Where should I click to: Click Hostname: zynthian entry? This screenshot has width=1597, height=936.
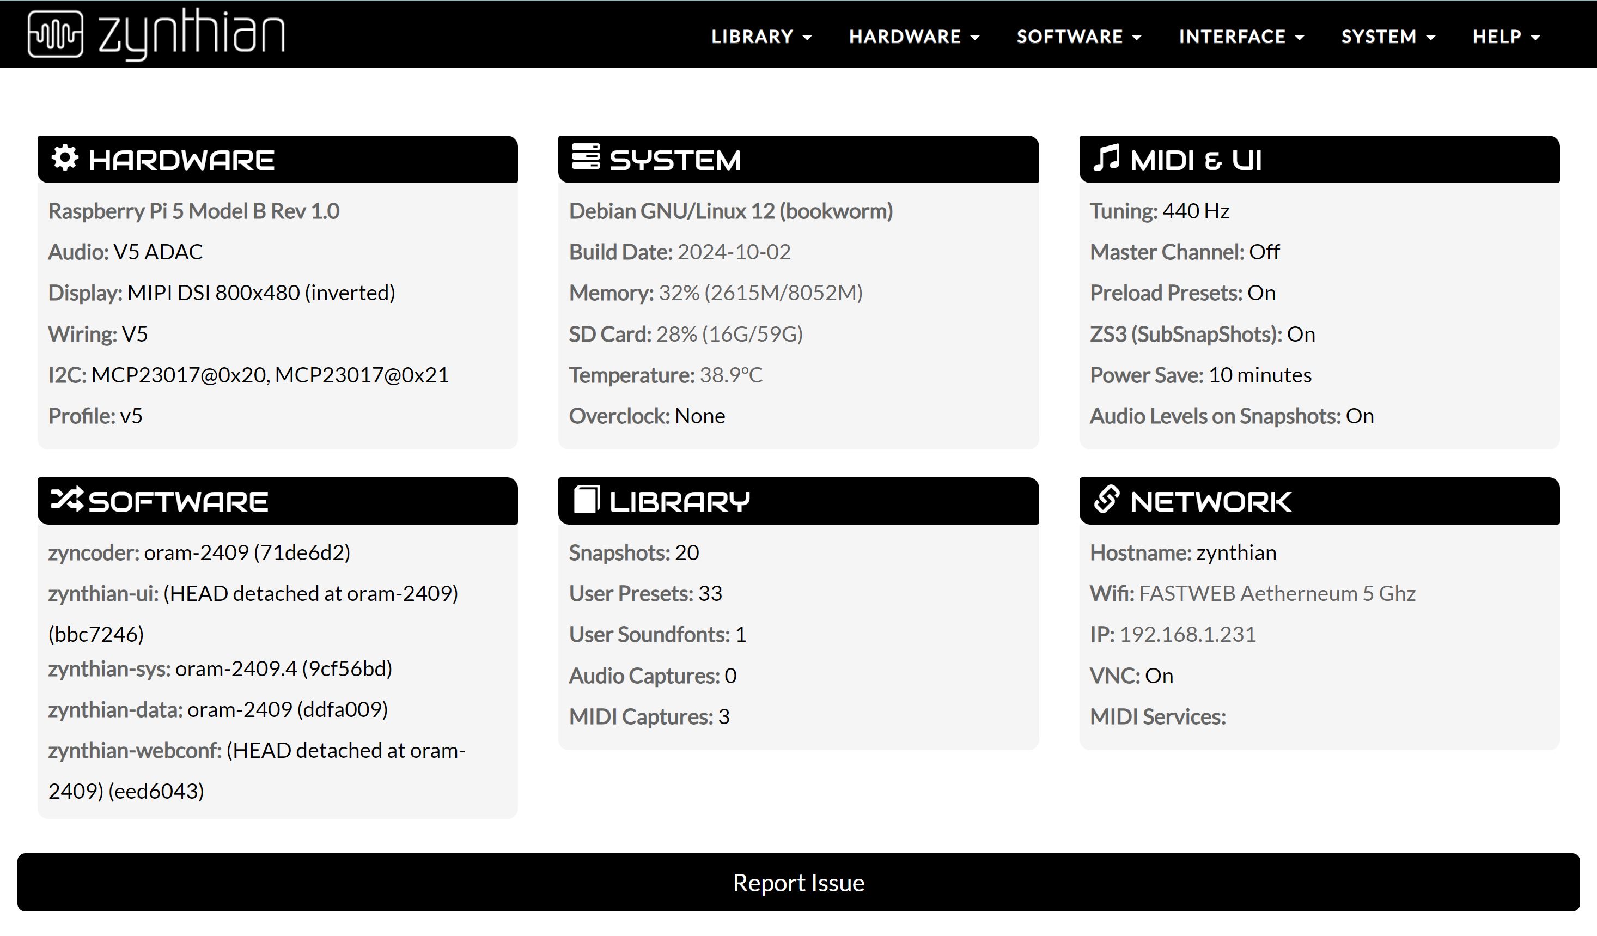pos(1183,552)
